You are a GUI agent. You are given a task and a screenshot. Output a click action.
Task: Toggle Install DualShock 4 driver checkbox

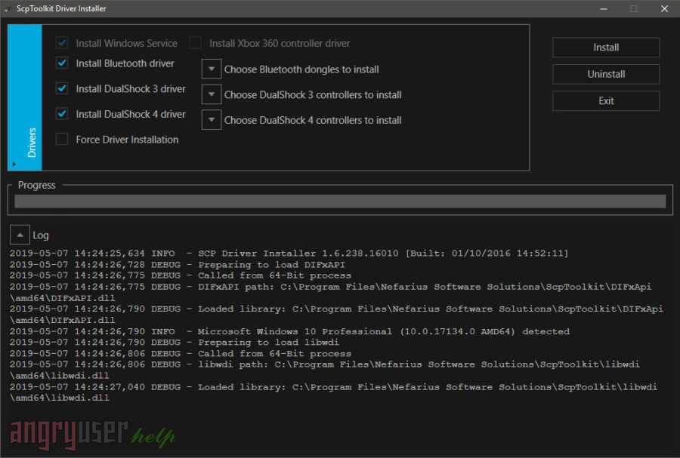[x=62, y=114]
